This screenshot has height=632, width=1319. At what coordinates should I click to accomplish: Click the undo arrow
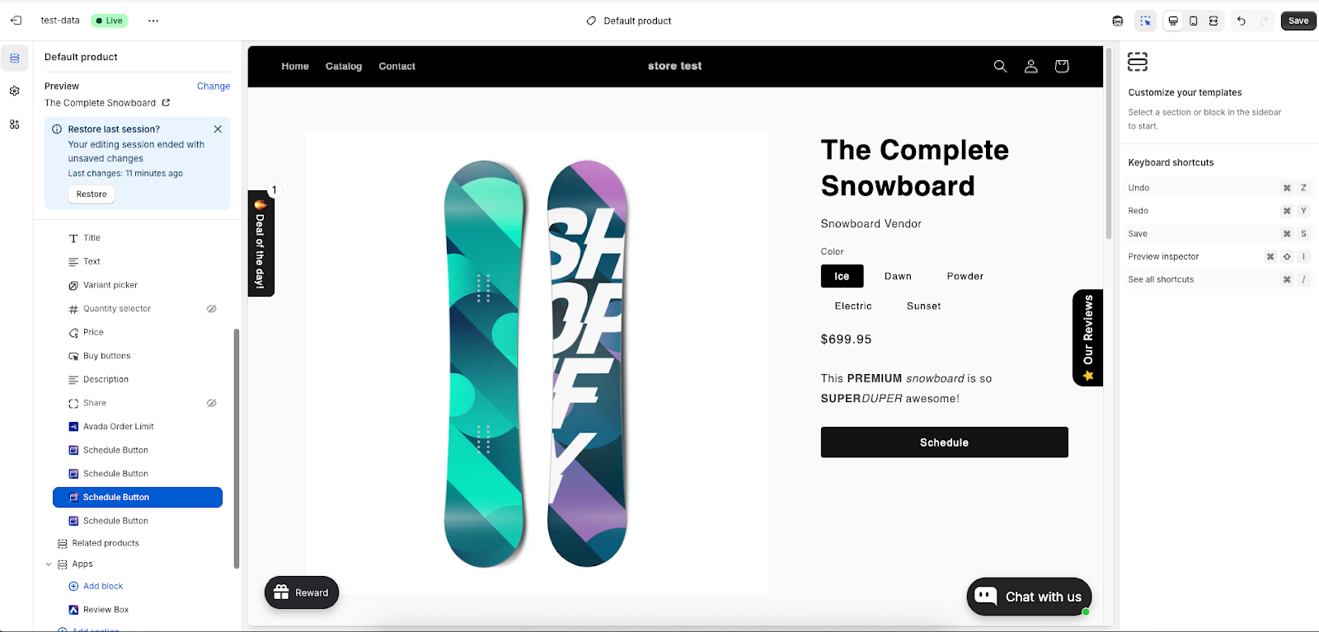pyautogui.click(x=1242, y=21)
